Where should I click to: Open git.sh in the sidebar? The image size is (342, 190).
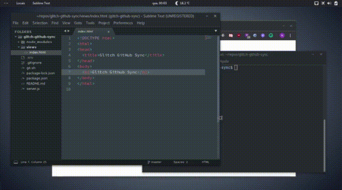(31, 68)
